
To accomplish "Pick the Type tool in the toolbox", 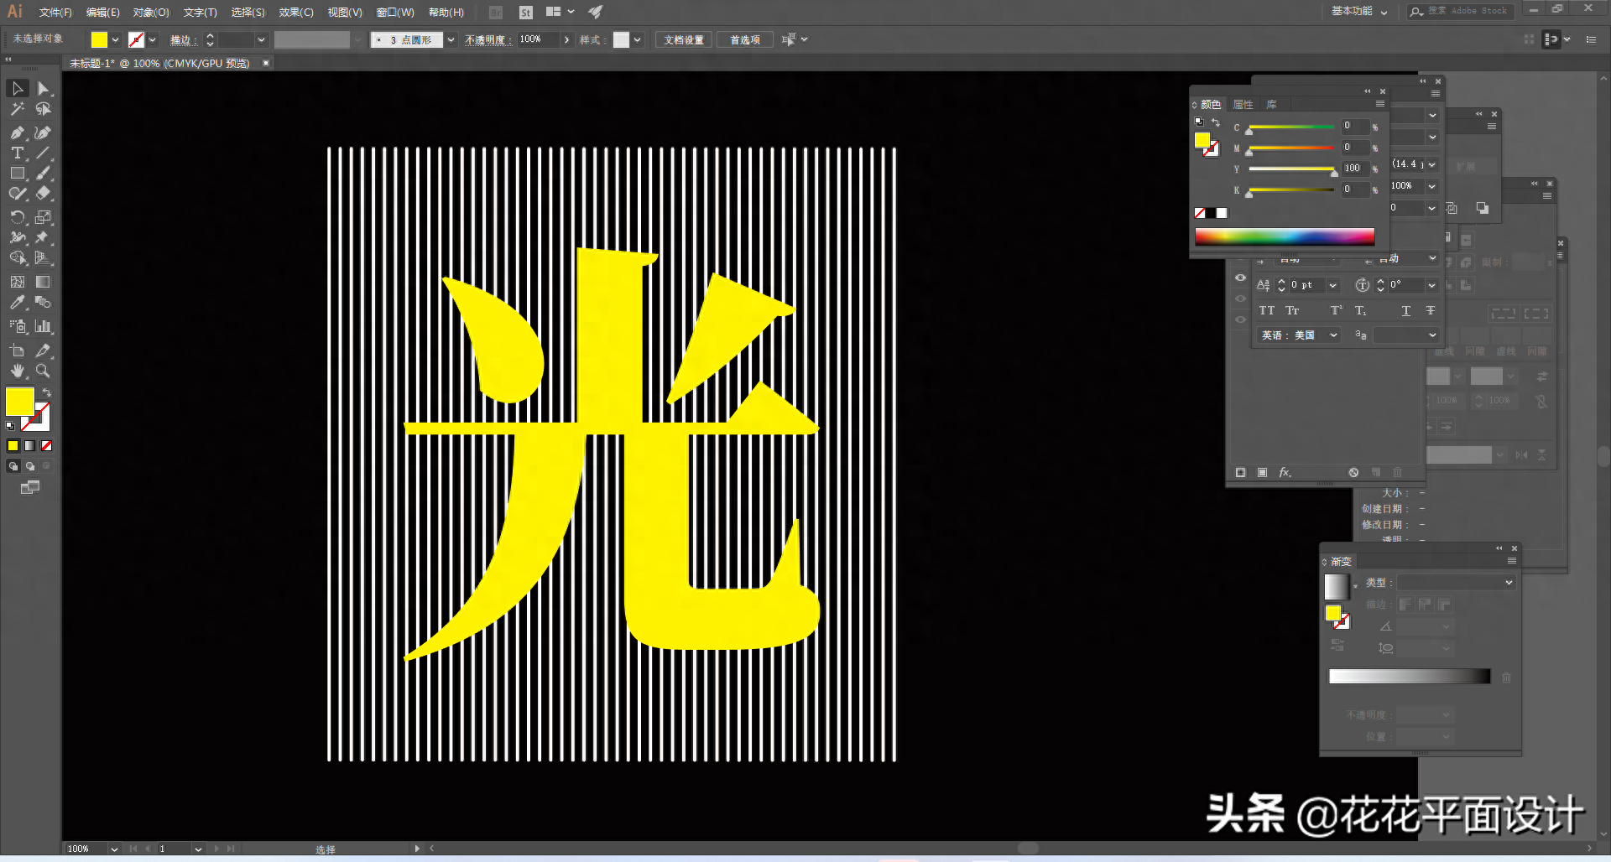I will [17, 153].
